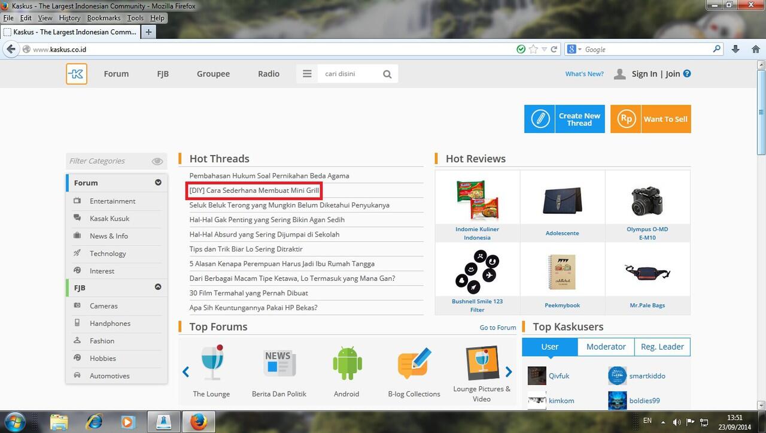Open Firefox downloads arrow icon

click(x=736, y=49)
